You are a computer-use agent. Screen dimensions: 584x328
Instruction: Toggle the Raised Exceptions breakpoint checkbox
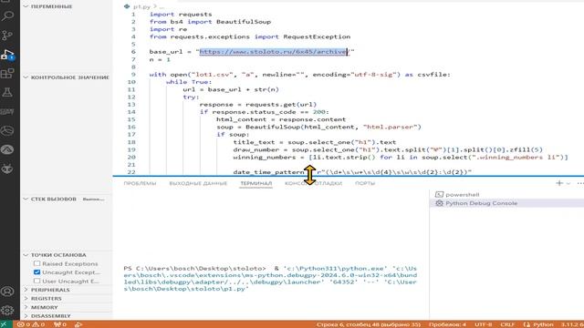pyautogui.click(x=36, y=263)
